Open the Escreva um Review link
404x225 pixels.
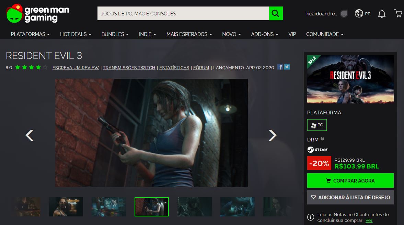click(x=76, y=68)
